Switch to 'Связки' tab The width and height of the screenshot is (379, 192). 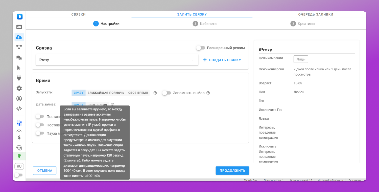coord(79,14)
